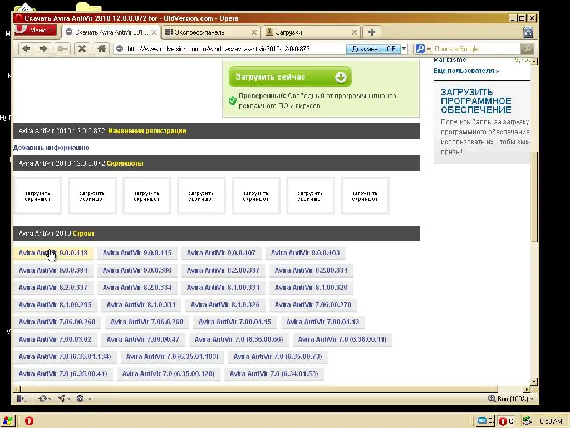570x428 pixels.
Task: Click the Добавить информацию link
Action: pyautogui.click(x=51, y=147)
